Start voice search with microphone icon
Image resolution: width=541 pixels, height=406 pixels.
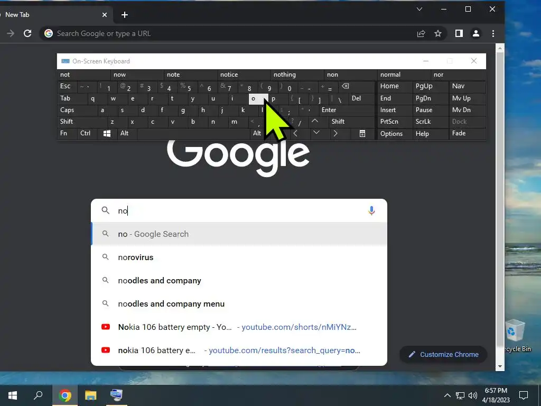[371, 210]
